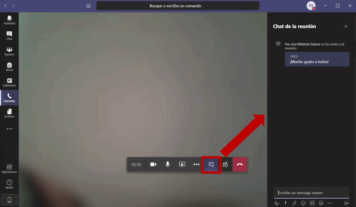Screen dimensions: 356x207
Task: Mute the microphone in call toolbar
Action: coord(168,165)
